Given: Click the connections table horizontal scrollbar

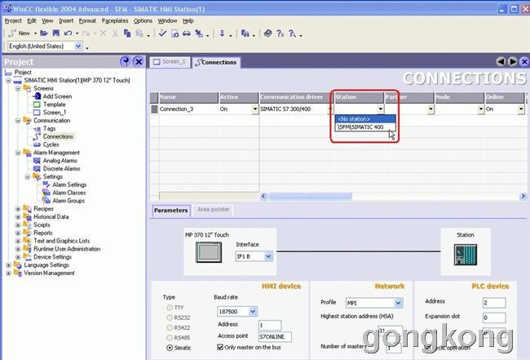Looking at the screenshot, I should coord(311,196).
